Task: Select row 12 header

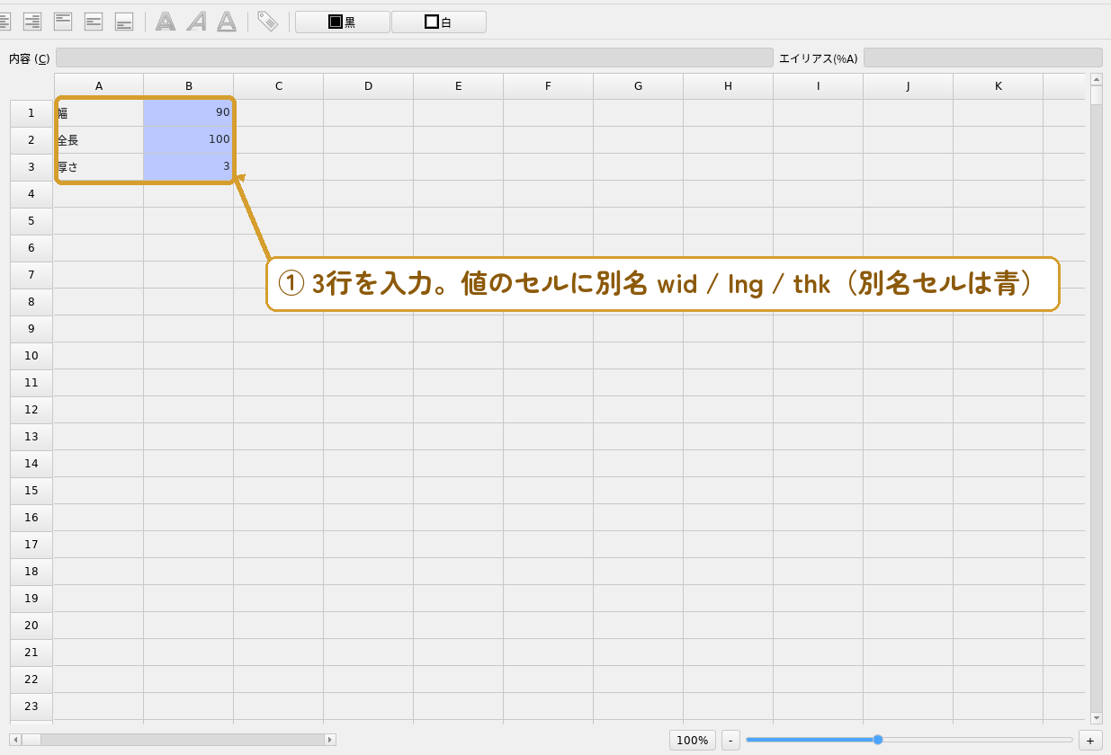Action: tap(31, 410)
